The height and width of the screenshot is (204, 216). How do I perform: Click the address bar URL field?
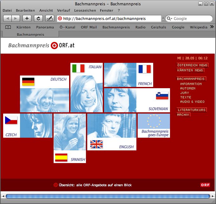click(x=109, y=18)
